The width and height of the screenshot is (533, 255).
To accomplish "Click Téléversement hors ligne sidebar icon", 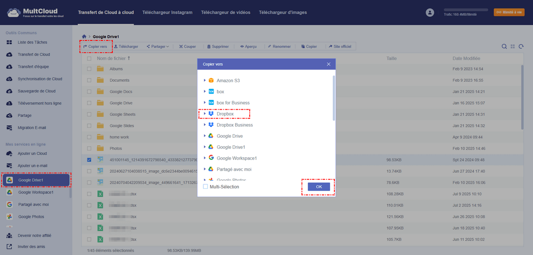I will (9, 103).
